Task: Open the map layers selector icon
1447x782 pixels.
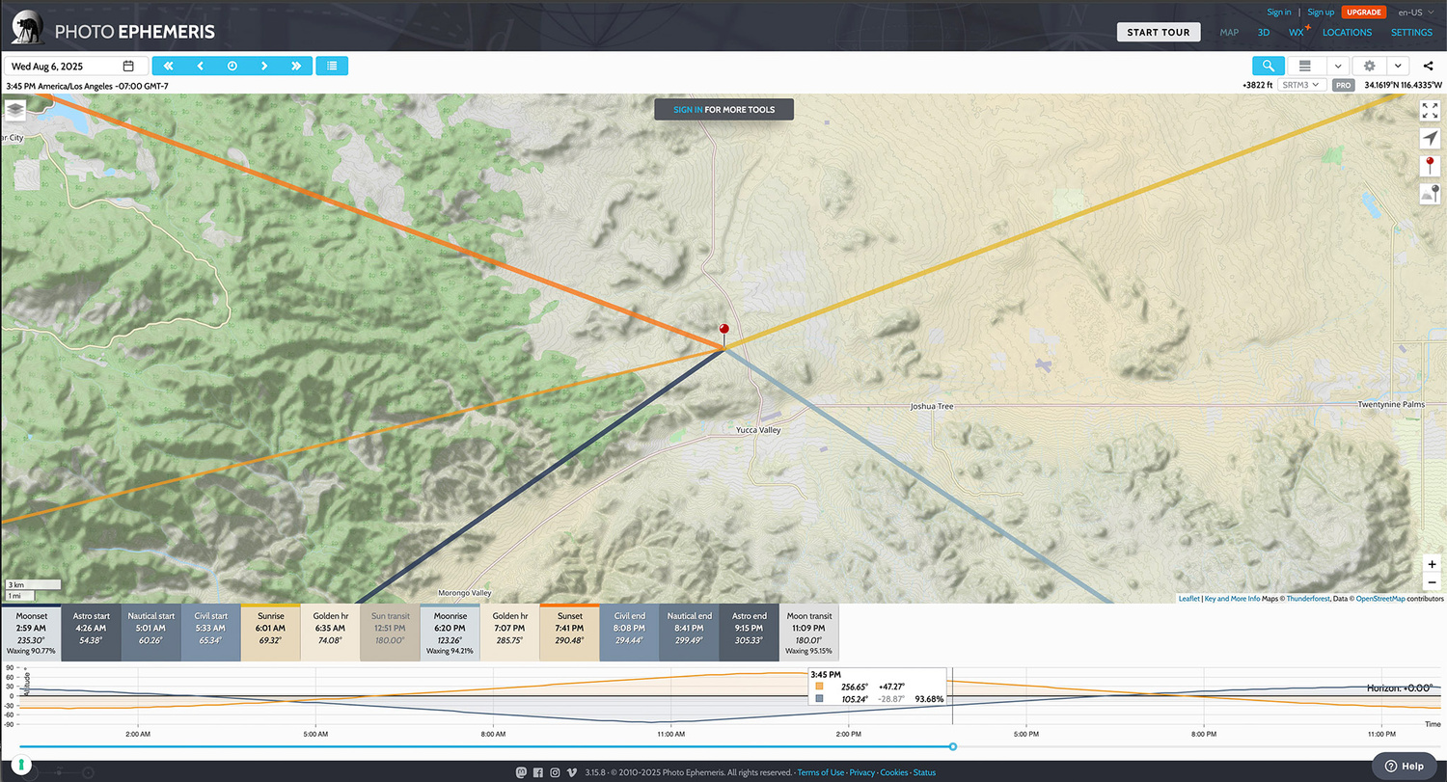Action: coord(14,110)
